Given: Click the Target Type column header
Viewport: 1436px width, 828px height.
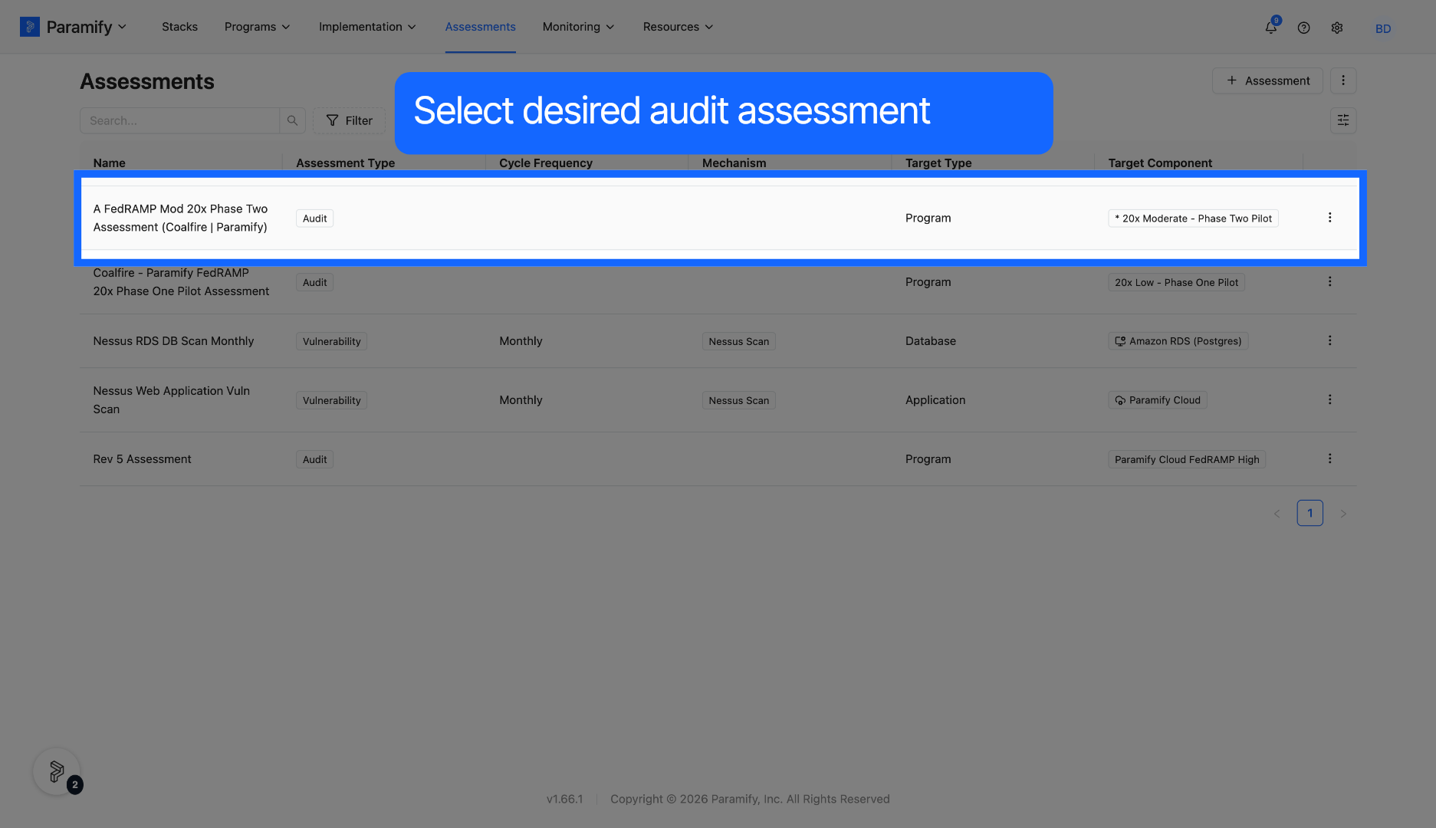Looking at the screenshot, I should (938, 163).
